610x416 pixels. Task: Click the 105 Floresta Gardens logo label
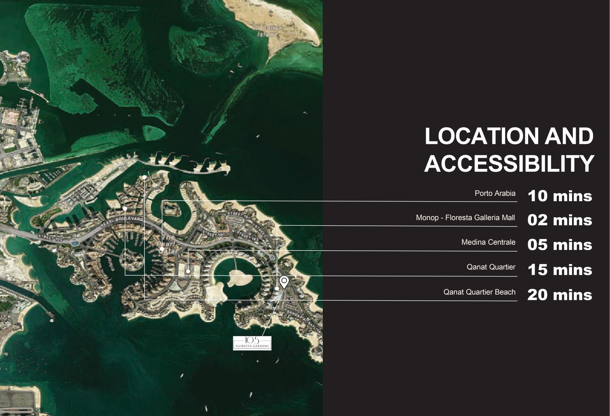coord(252,343)
